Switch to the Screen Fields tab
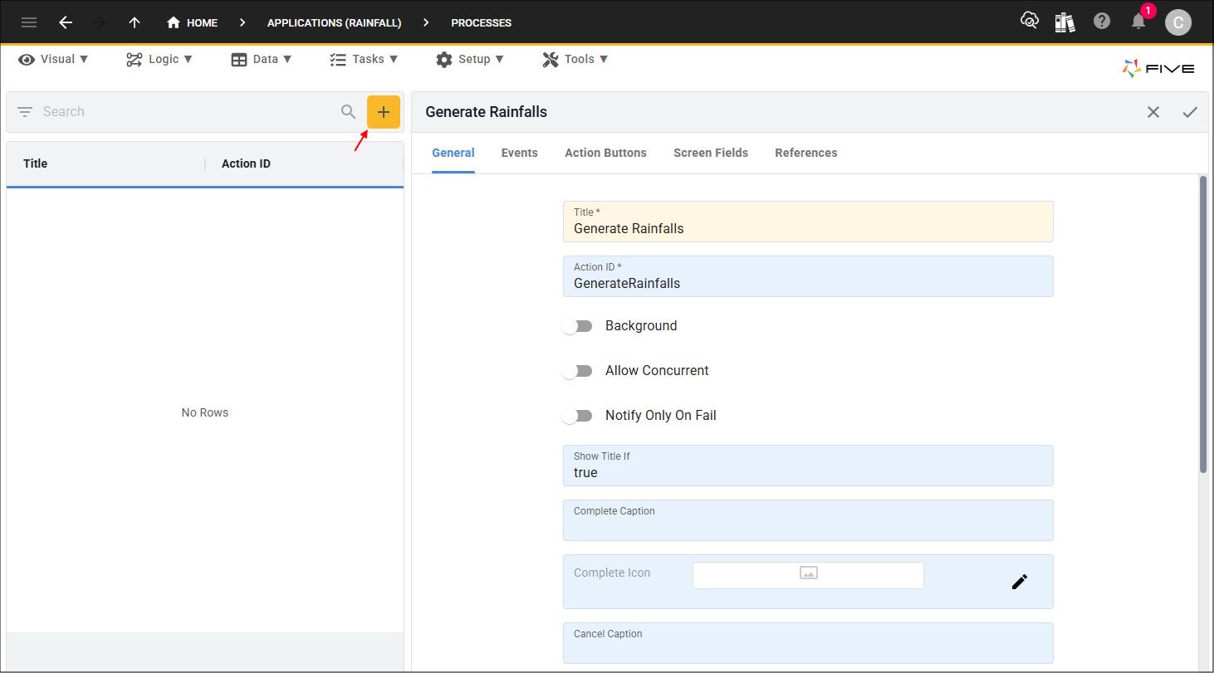The width and height of the screenshot is (1214, 673). [711, 154]
